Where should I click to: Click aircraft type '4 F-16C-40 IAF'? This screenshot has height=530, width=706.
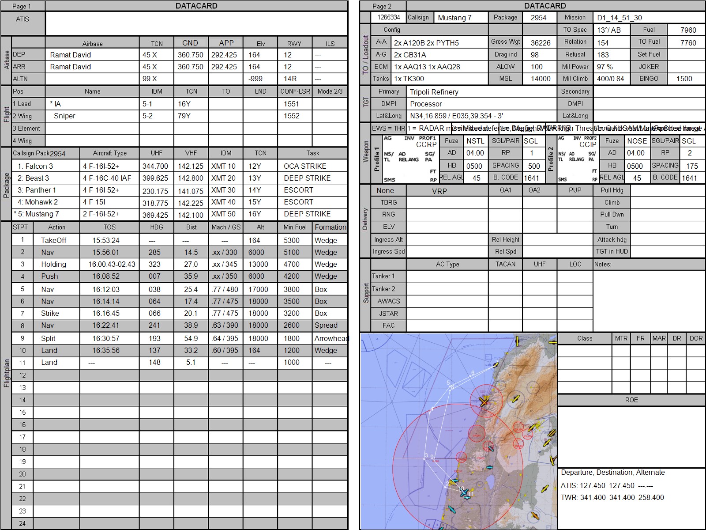[107, 178]
